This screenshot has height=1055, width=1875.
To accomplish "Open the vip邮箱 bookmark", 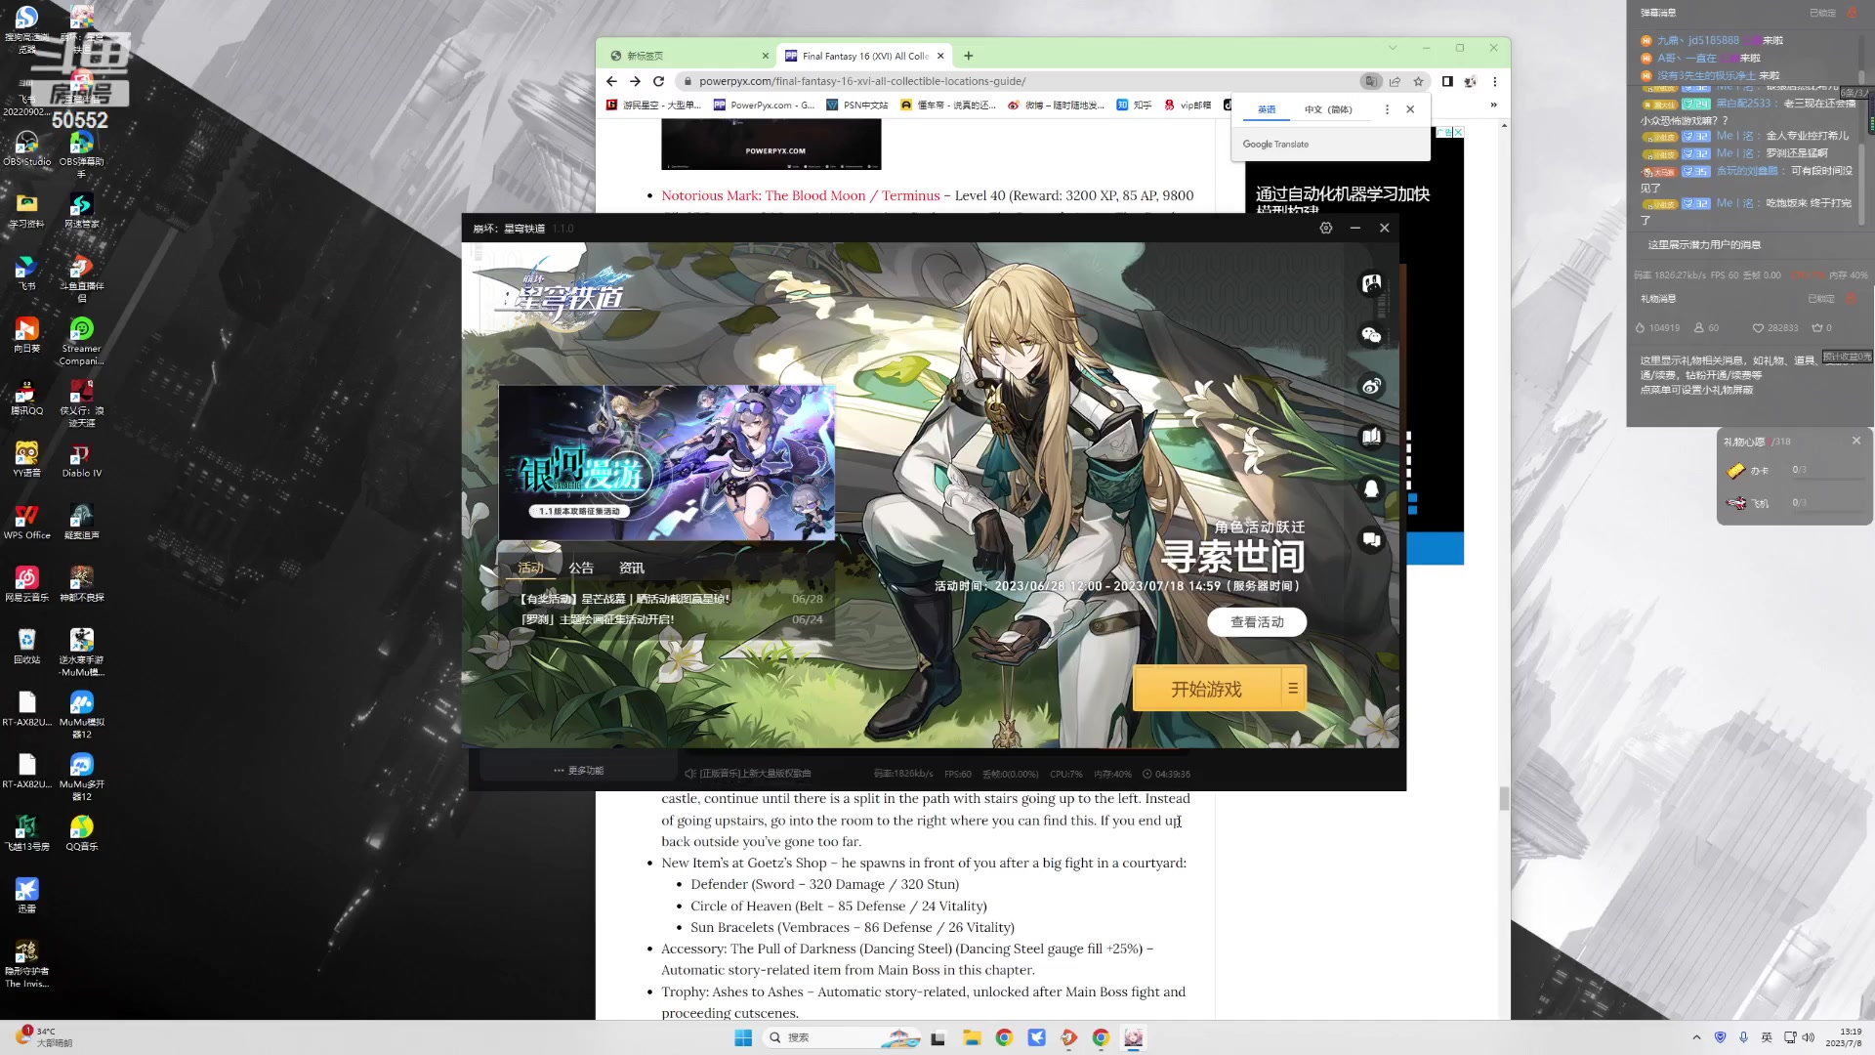I will pyautogui.click(x=1187, y=105).
